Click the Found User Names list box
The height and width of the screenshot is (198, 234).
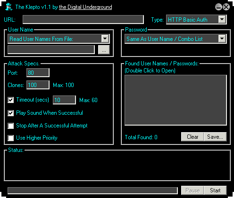click(x=175, y=100)
